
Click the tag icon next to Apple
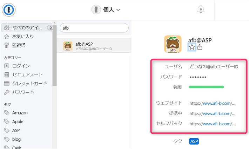click(x=7, y=122)
